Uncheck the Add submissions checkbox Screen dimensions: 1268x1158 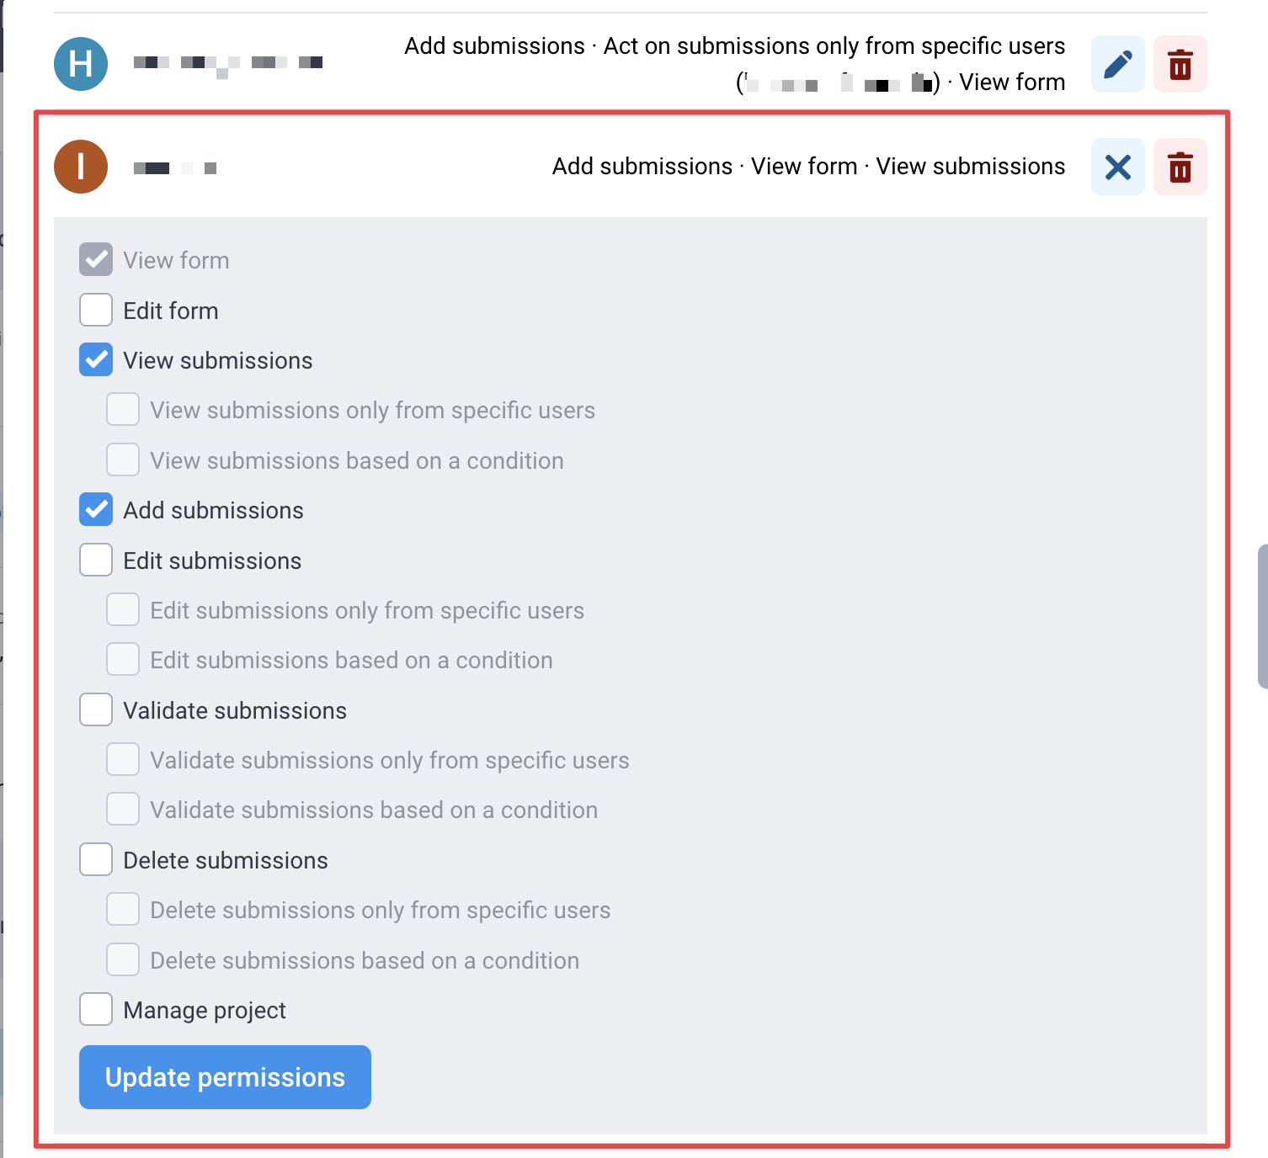coord(96,509)
